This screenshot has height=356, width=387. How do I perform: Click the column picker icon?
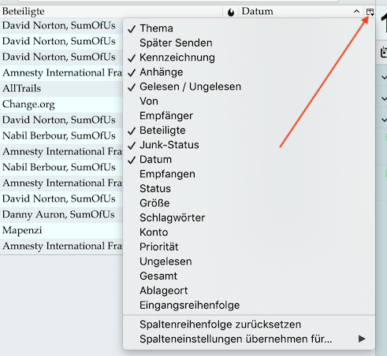pos(370,12)
